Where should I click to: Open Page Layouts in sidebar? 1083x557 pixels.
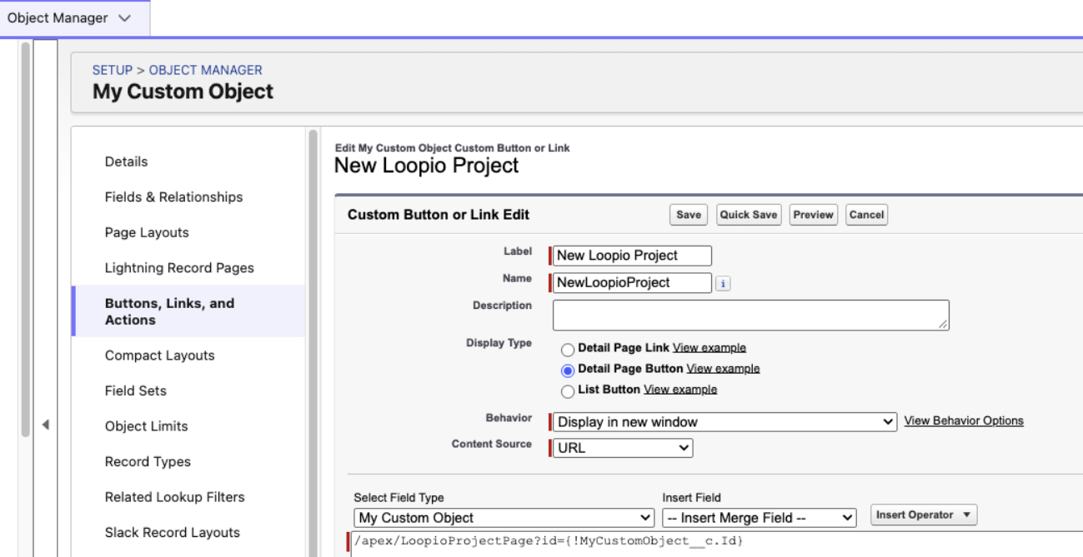[147, 233]
